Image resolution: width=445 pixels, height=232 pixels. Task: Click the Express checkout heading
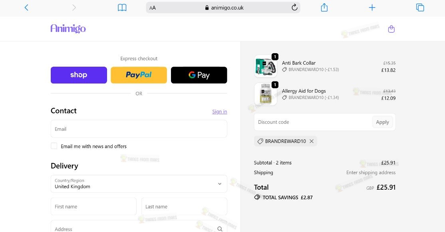139,58
